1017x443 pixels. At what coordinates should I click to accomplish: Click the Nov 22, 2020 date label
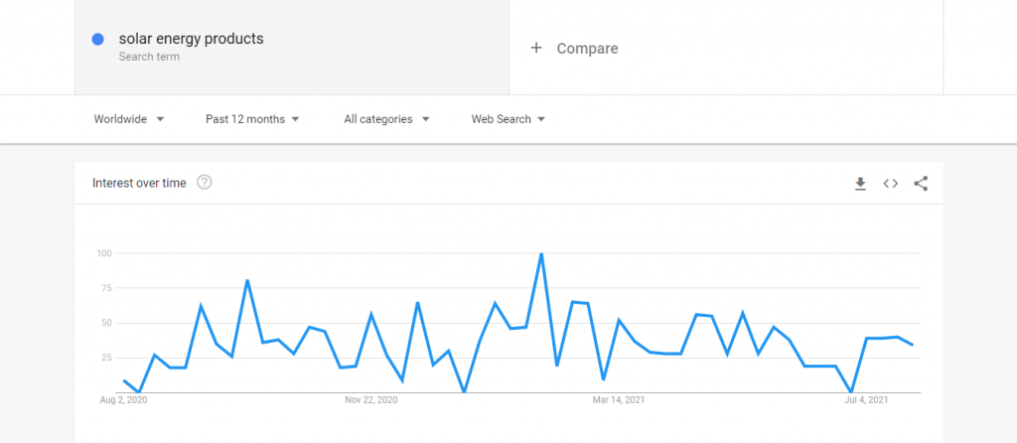371,400
